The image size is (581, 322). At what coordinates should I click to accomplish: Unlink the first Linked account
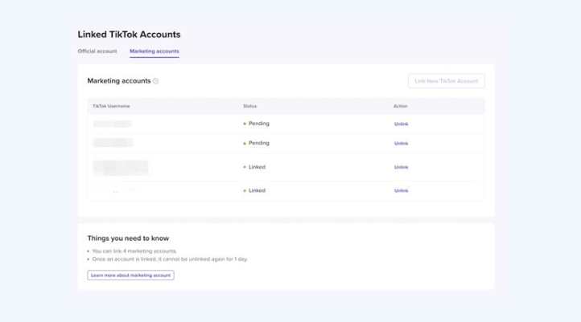pos(401,167)
